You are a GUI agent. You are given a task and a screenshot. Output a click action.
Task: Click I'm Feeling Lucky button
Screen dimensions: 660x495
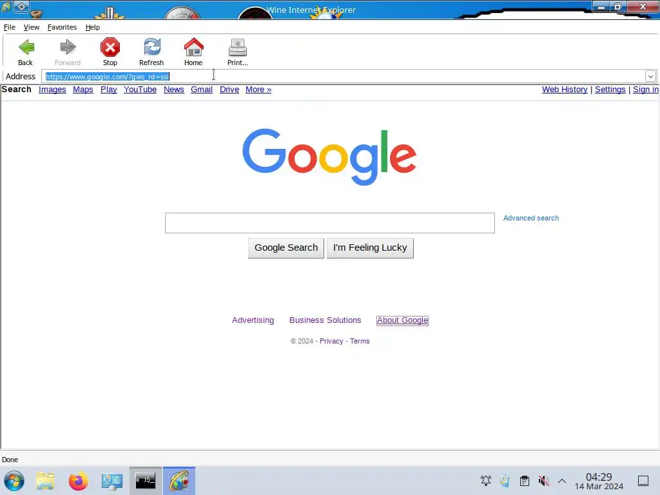click(x=370, y=248)
